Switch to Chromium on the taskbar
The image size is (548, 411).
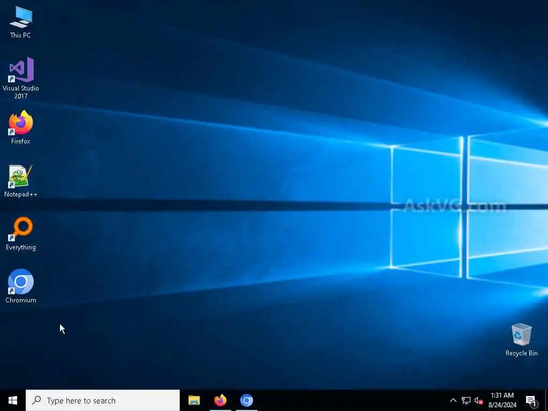point(246,400)
